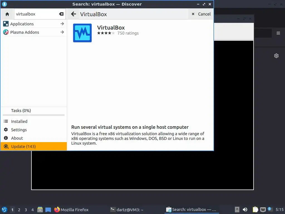Click the Applications category icon
Viewport: 285px width, 214px height.
coord(6,24)
